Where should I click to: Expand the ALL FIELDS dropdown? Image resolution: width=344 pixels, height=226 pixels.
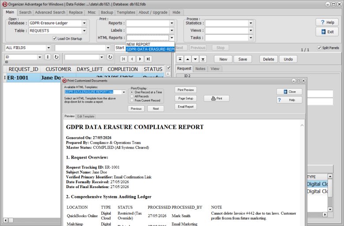pyautogui.click(x=49, y=48)
